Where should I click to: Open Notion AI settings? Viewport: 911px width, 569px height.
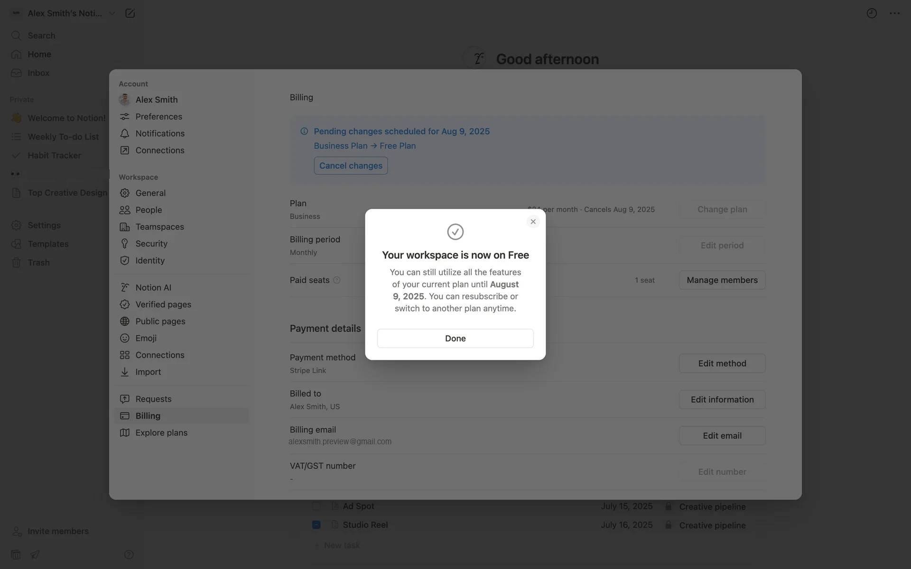click(x=181, y=287)
